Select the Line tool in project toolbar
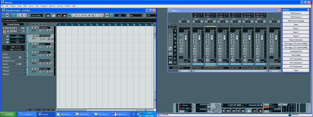313x117 pixels. coord(99,15)
